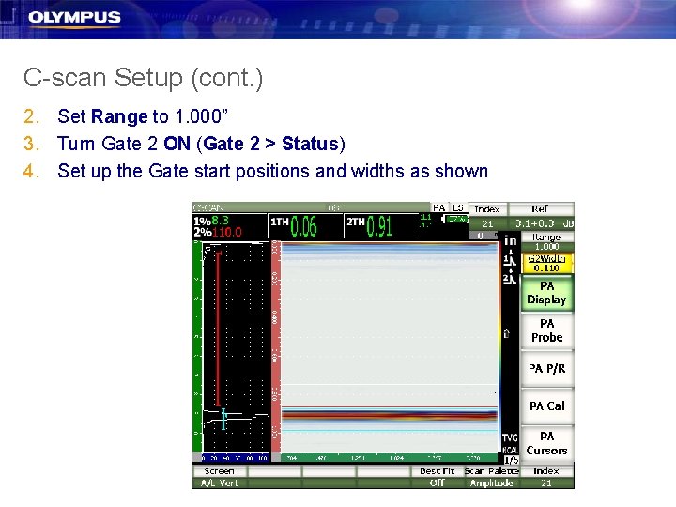The image size is (676, 507).
Task: Click the red backwall band in the C-scan
Action: tap(390, 415)
